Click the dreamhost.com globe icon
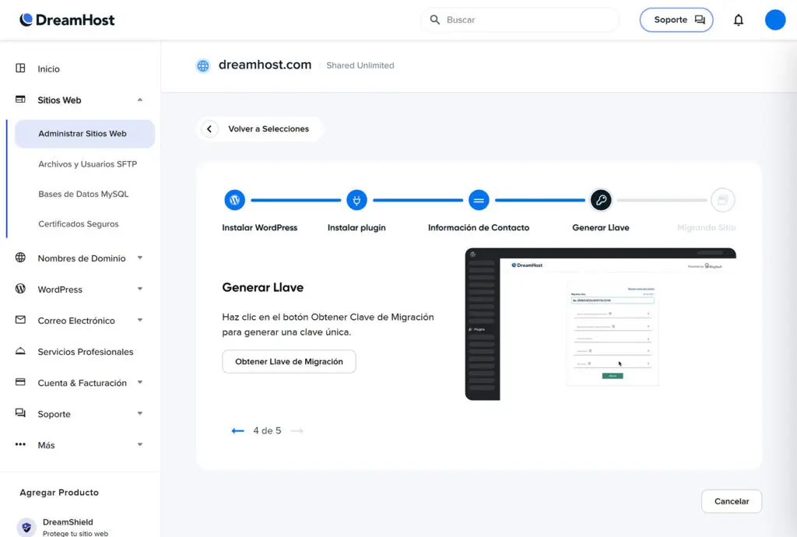 (x=203, y=65)
